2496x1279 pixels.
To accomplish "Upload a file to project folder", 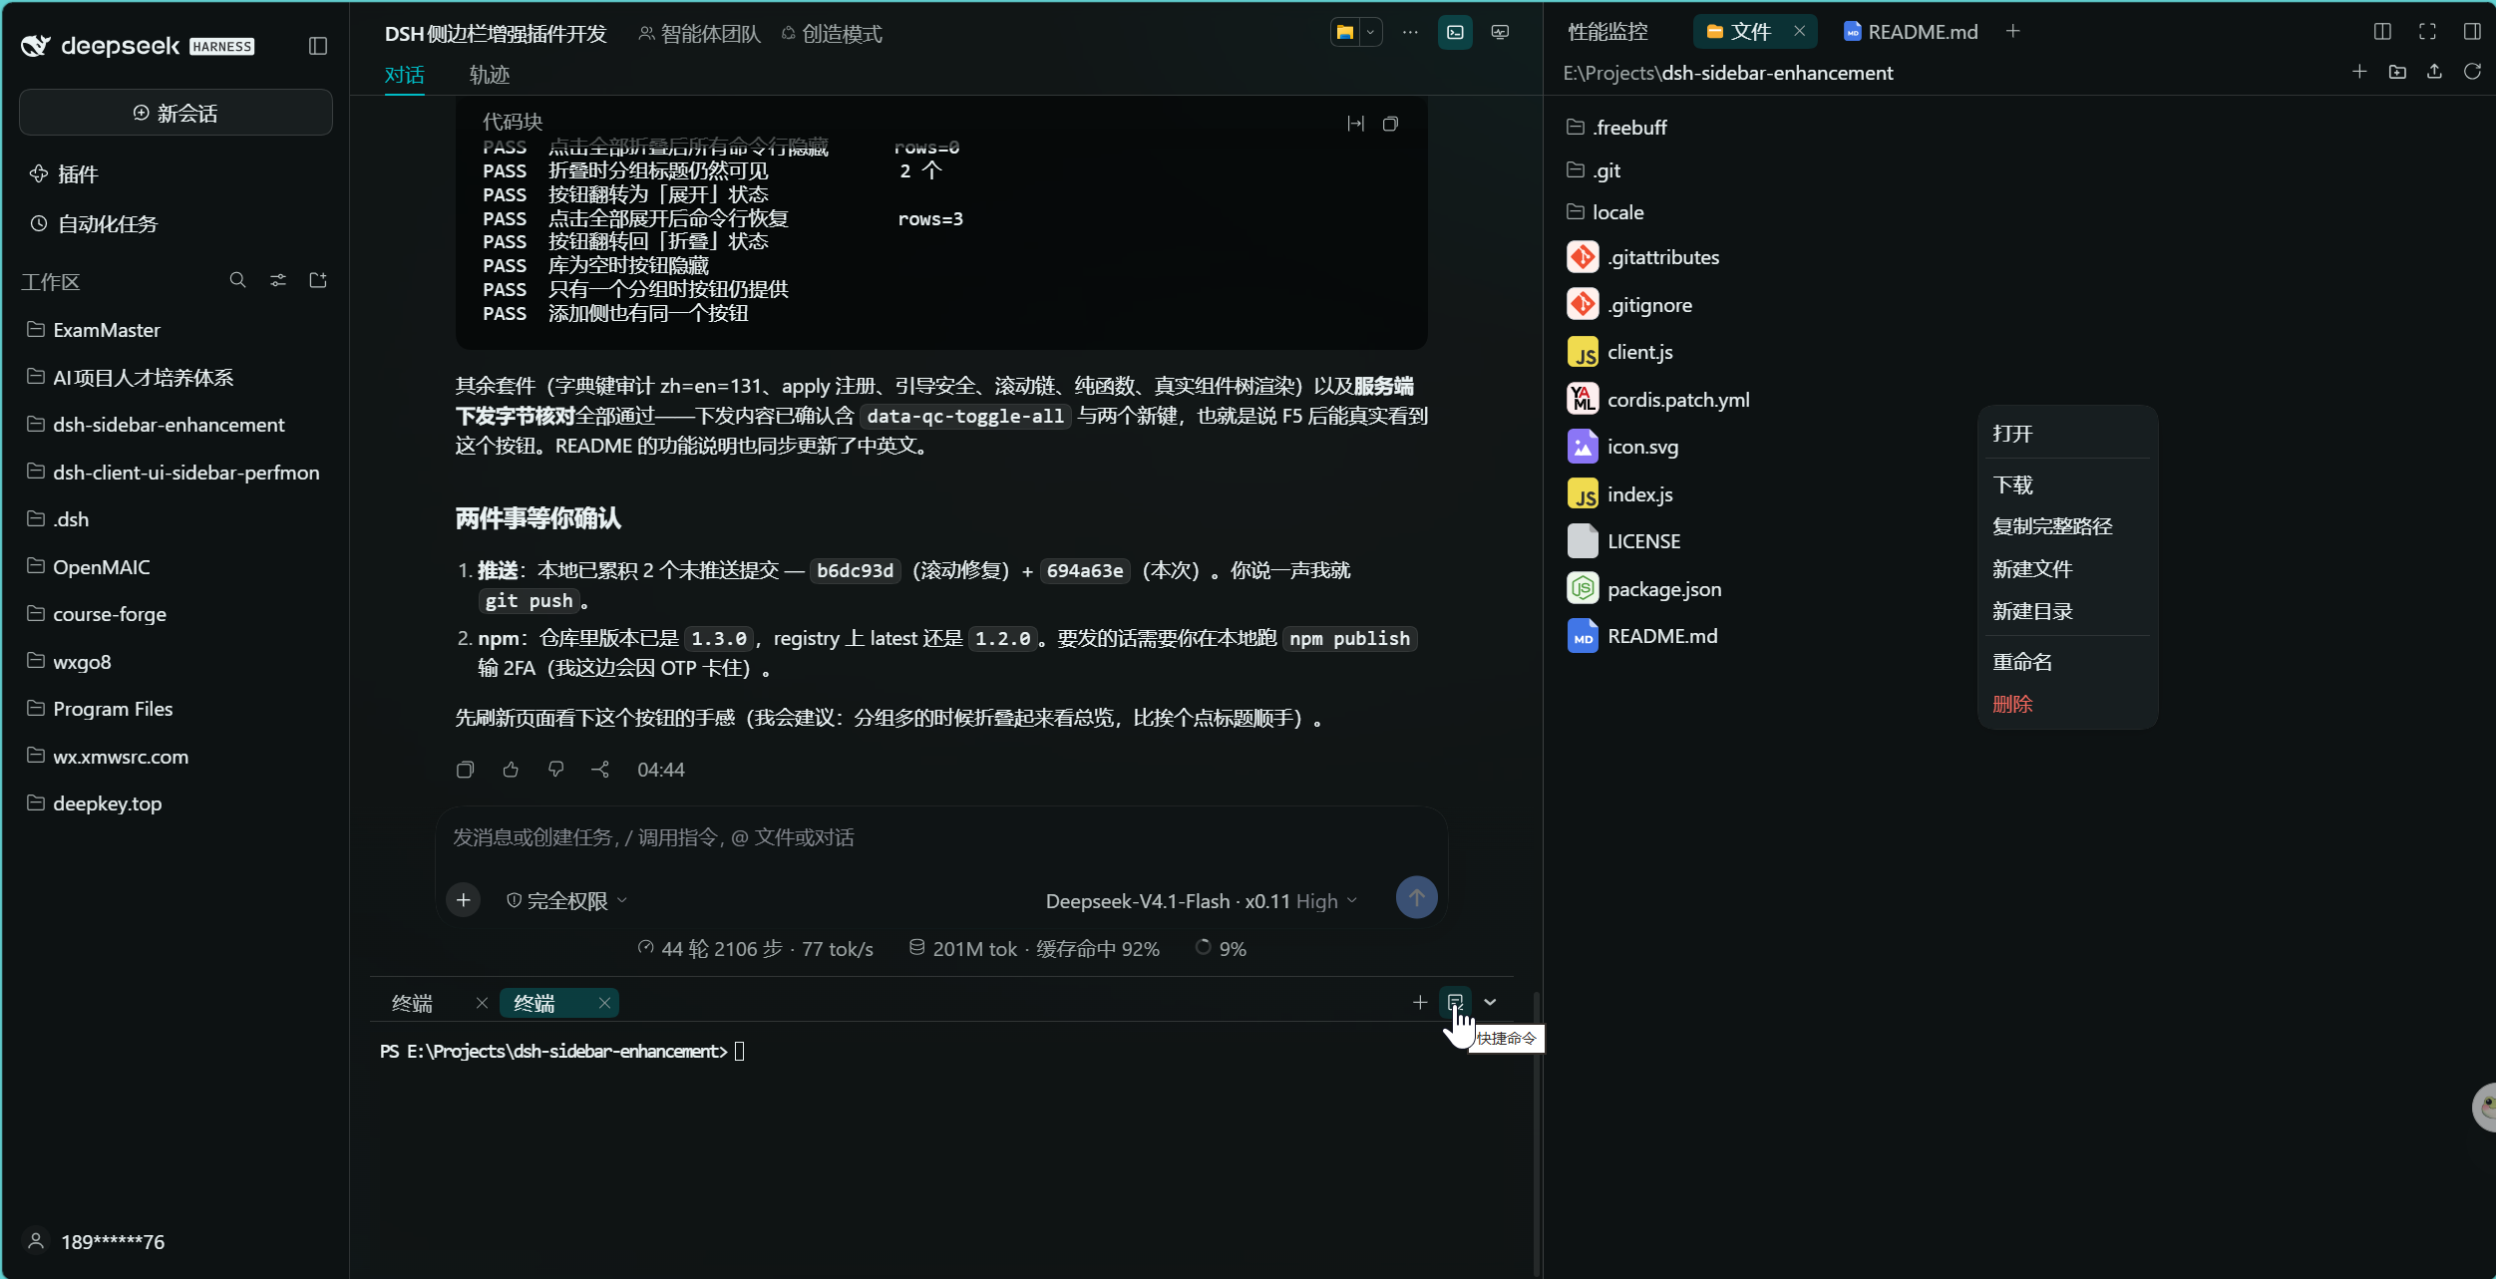I will pyautogui.click(x=2434, y=72).
